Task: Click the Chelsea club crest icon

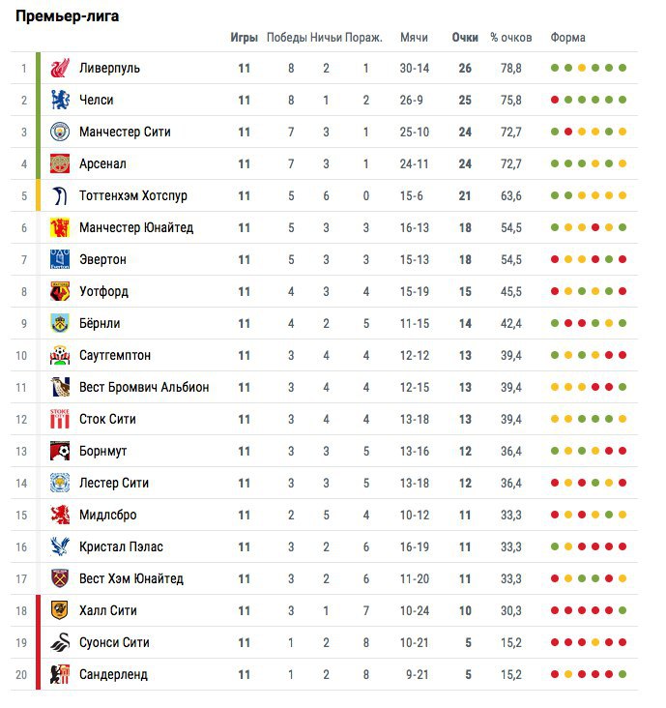Action: [x=60, y=100]
